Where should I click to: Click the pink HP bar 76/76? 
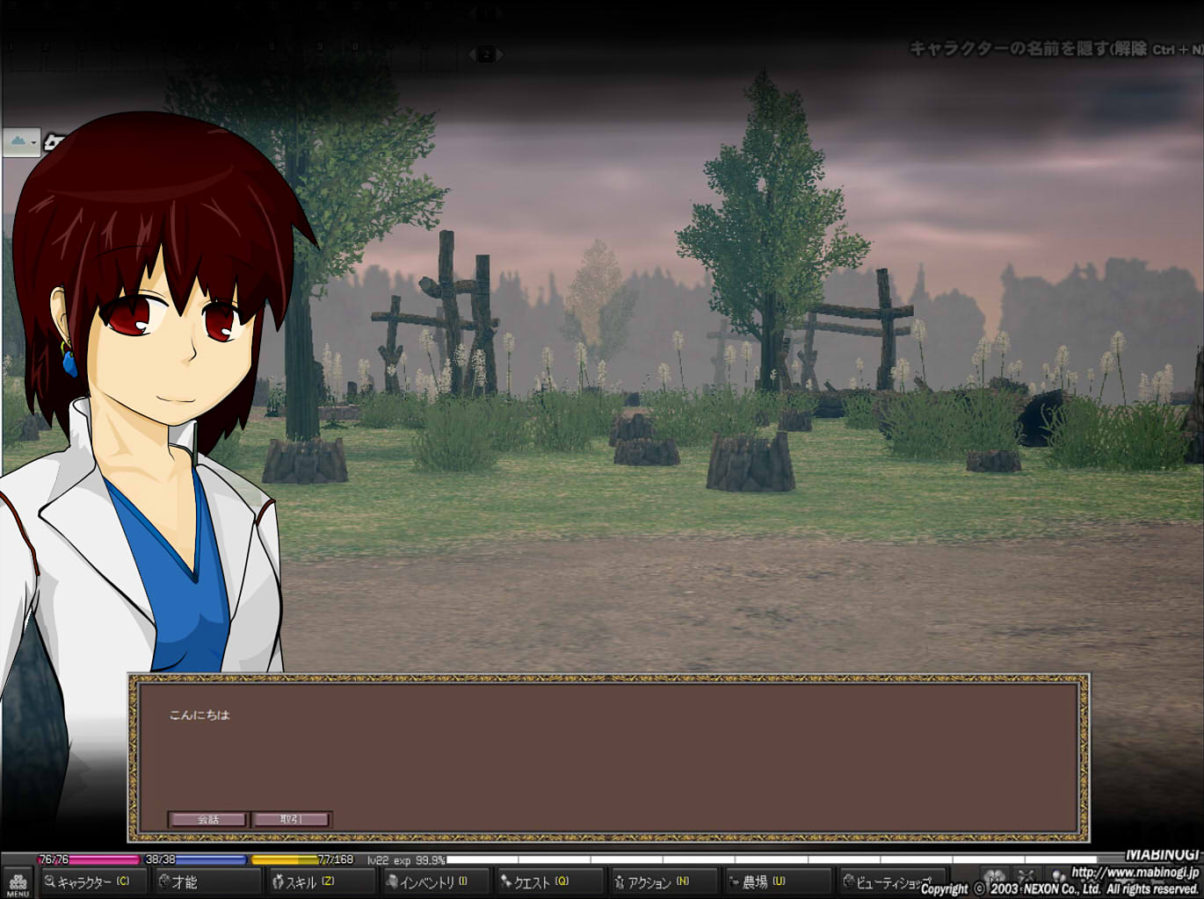pos(88,859)
